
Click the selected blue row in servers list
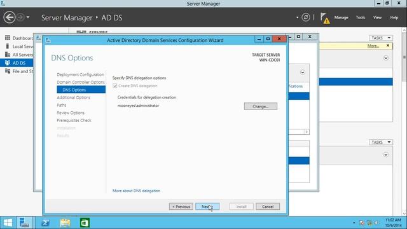click(x=356, y=82)
